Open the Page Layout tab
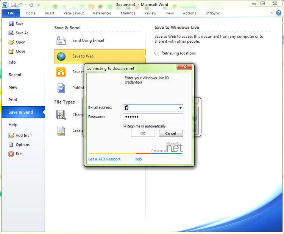 click(x=73, y=13)
